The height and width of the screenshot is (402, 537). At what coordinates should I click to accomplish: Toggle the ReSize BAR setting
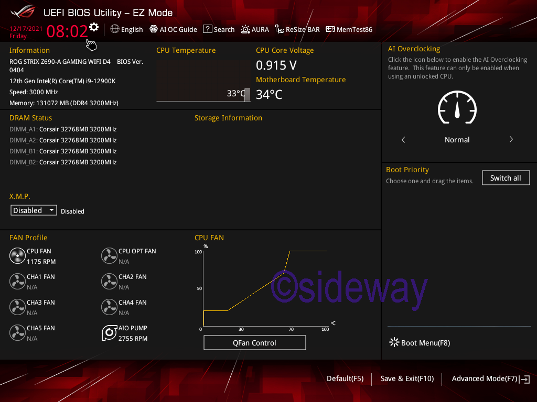(x=297, y=30)
